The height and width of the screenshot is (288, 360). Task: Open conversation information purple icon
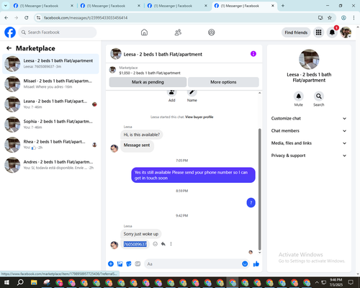point(253,54)
